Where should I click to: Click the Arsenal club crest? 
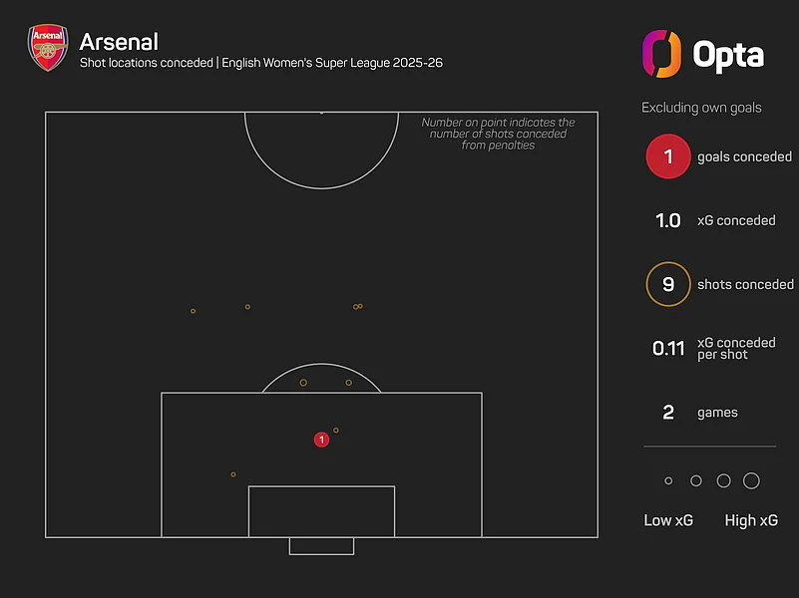click(48, 47)
